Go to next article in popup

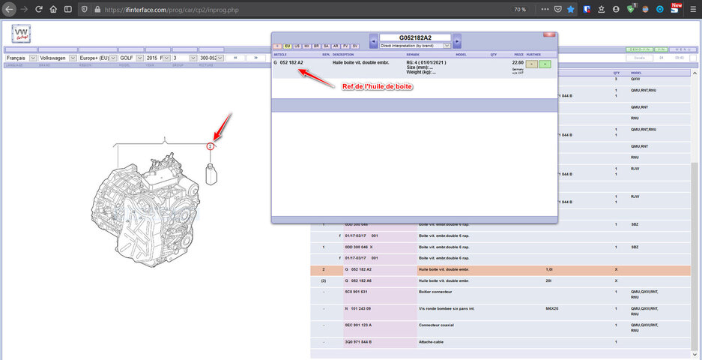[457, 40]
